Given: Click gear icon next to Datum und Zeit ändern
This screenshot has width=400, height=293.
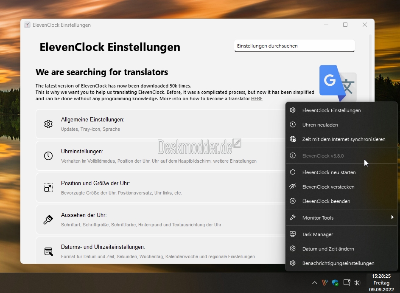Looking at the screenshot, I should click(x=293, y=248).
